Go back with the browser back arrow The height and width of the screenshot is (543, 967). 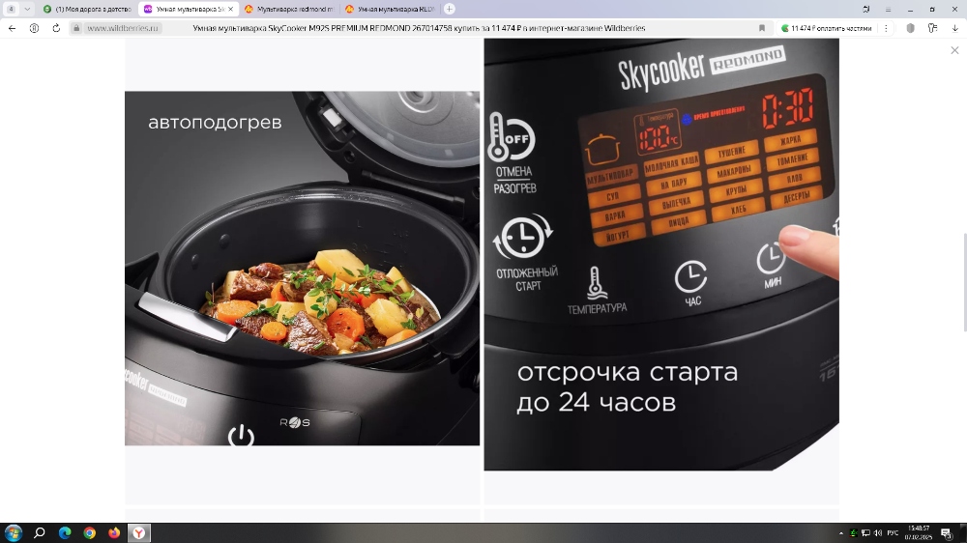pos(13,28)
